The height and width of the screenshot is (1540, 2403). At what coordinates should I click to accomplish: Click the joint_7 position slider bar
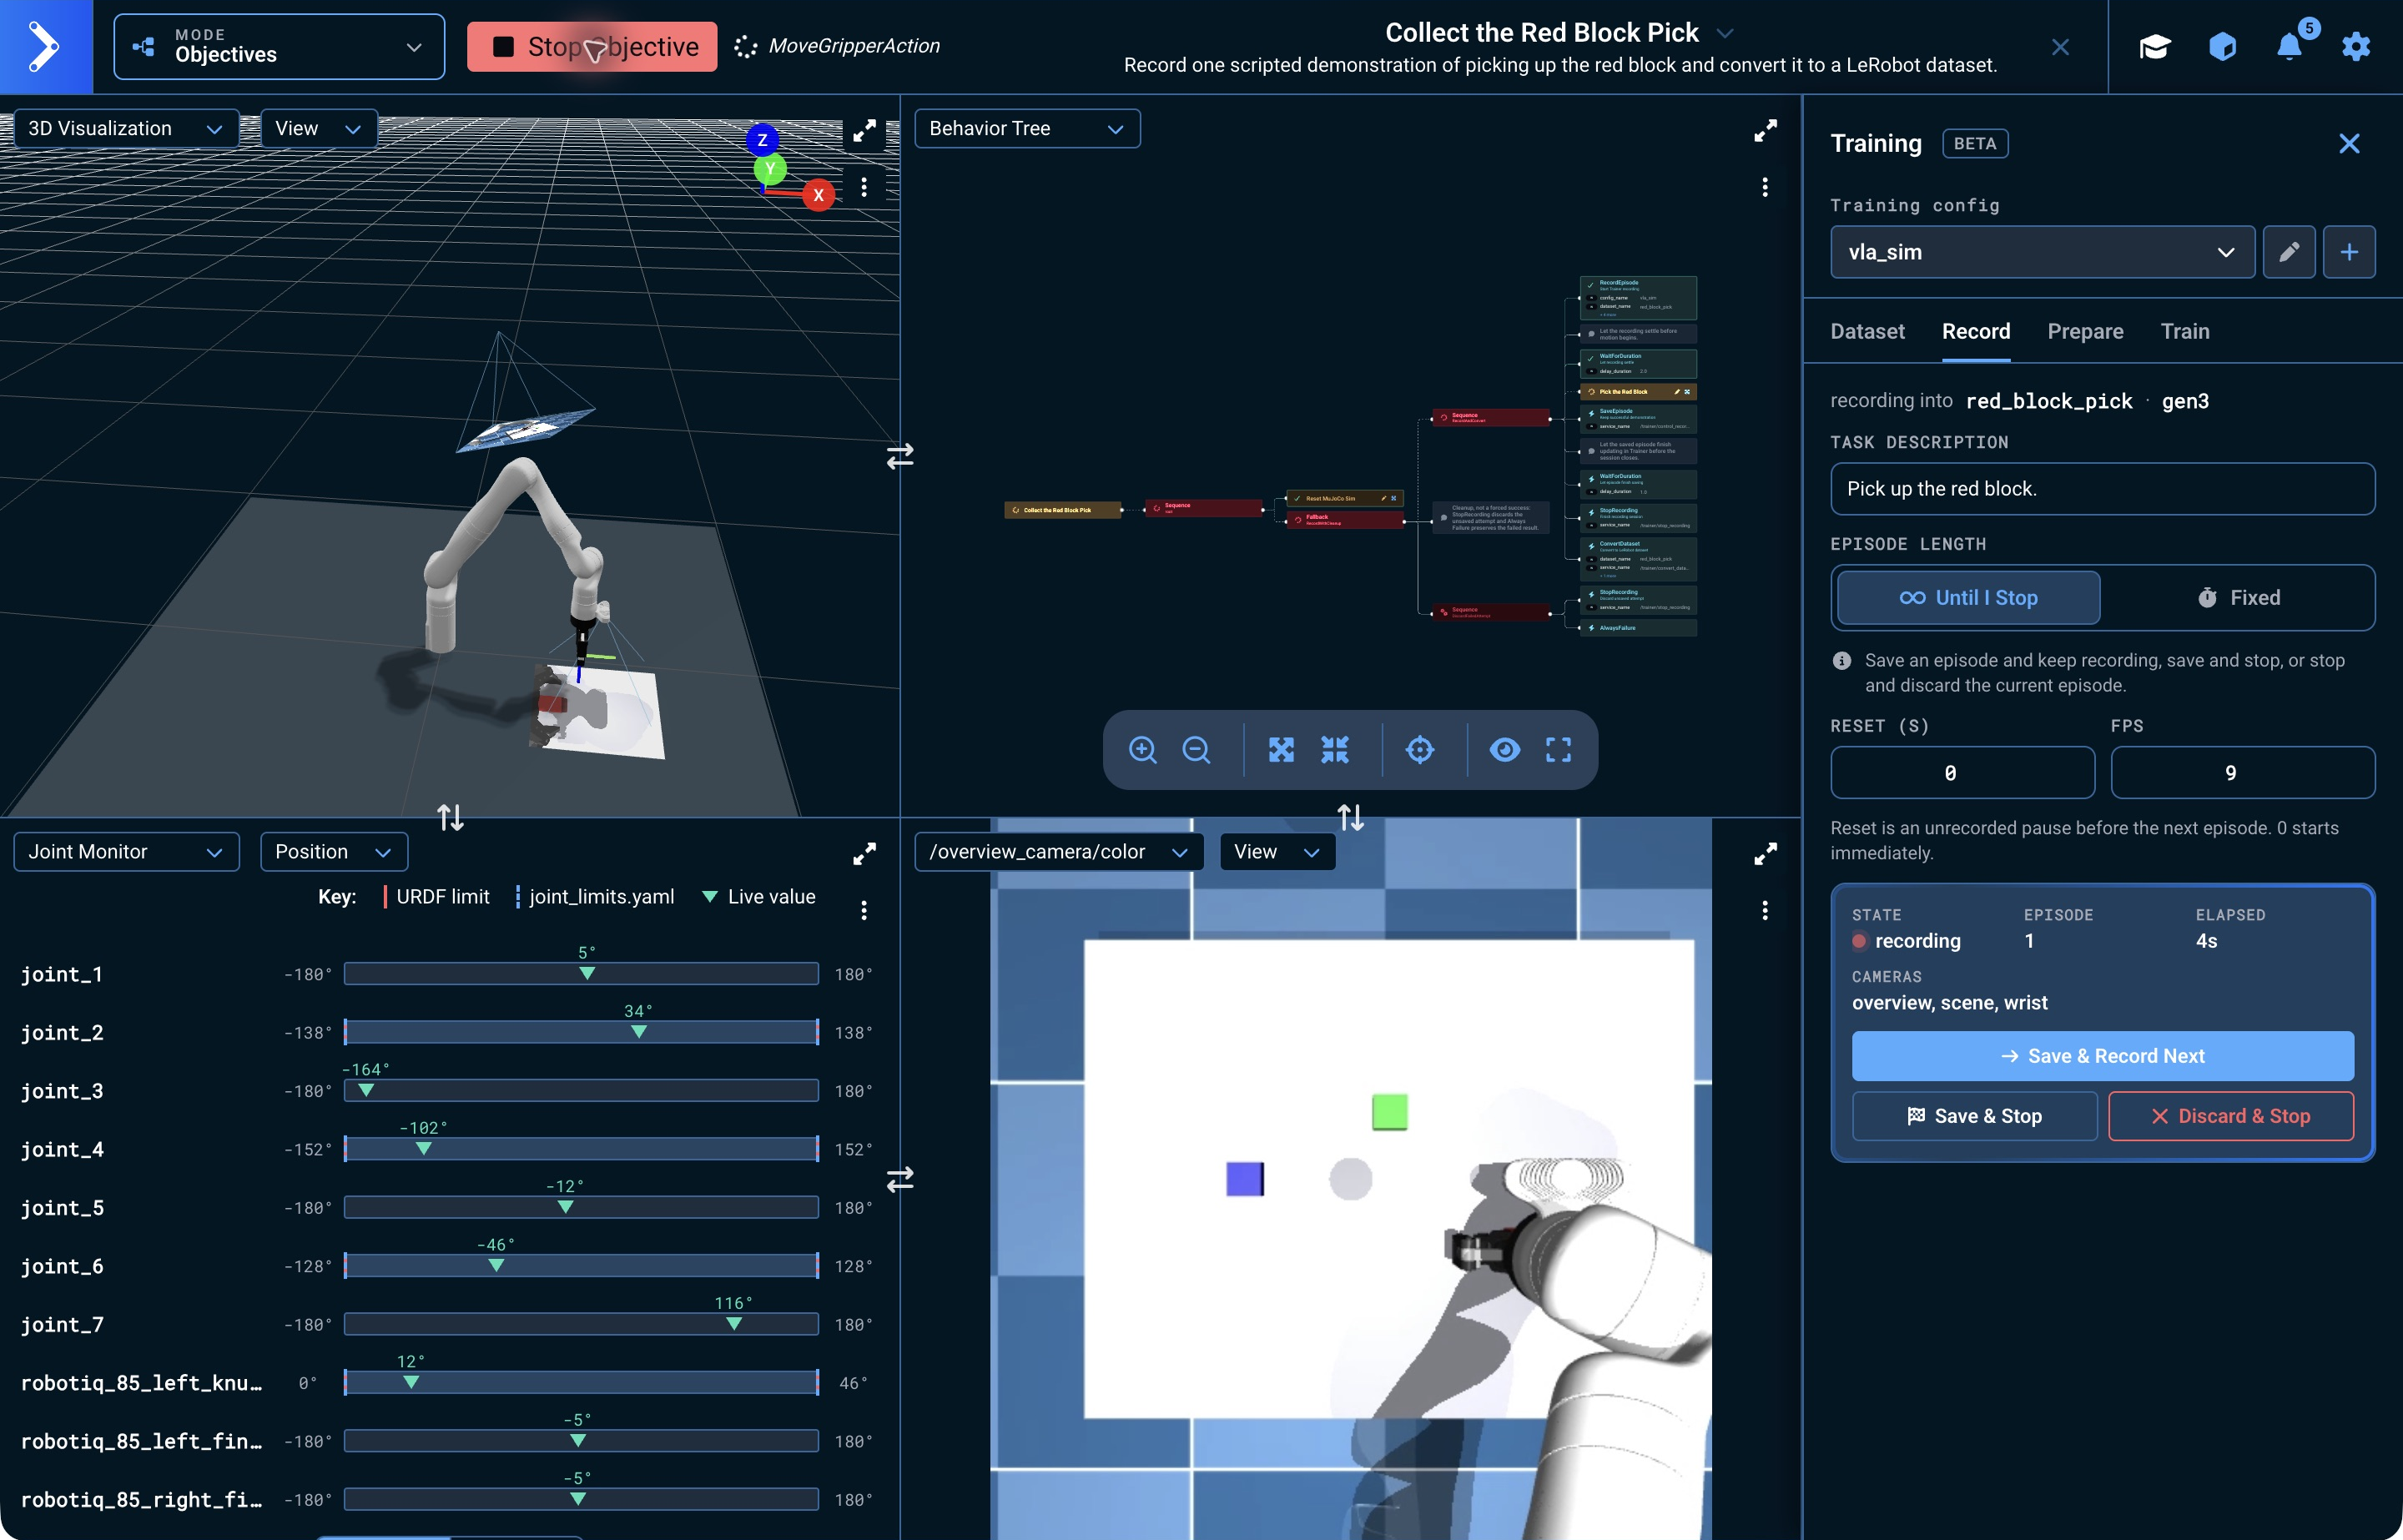581,1325
